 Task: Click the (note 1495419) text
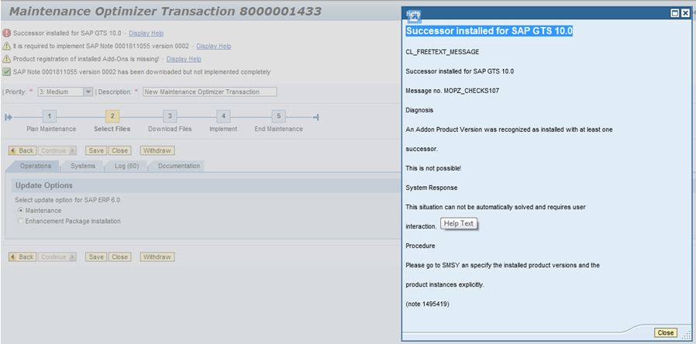(427, 304)
